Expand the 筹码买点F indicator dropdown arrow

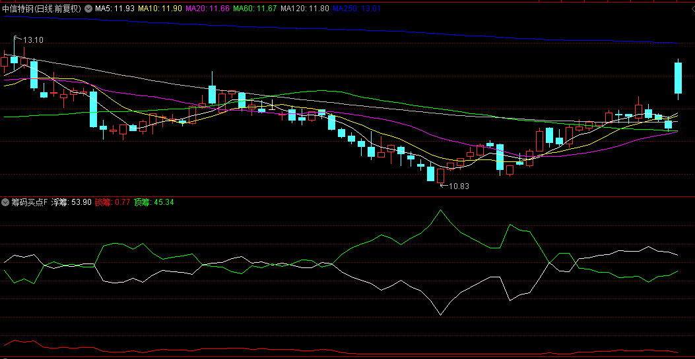[5, 202]
